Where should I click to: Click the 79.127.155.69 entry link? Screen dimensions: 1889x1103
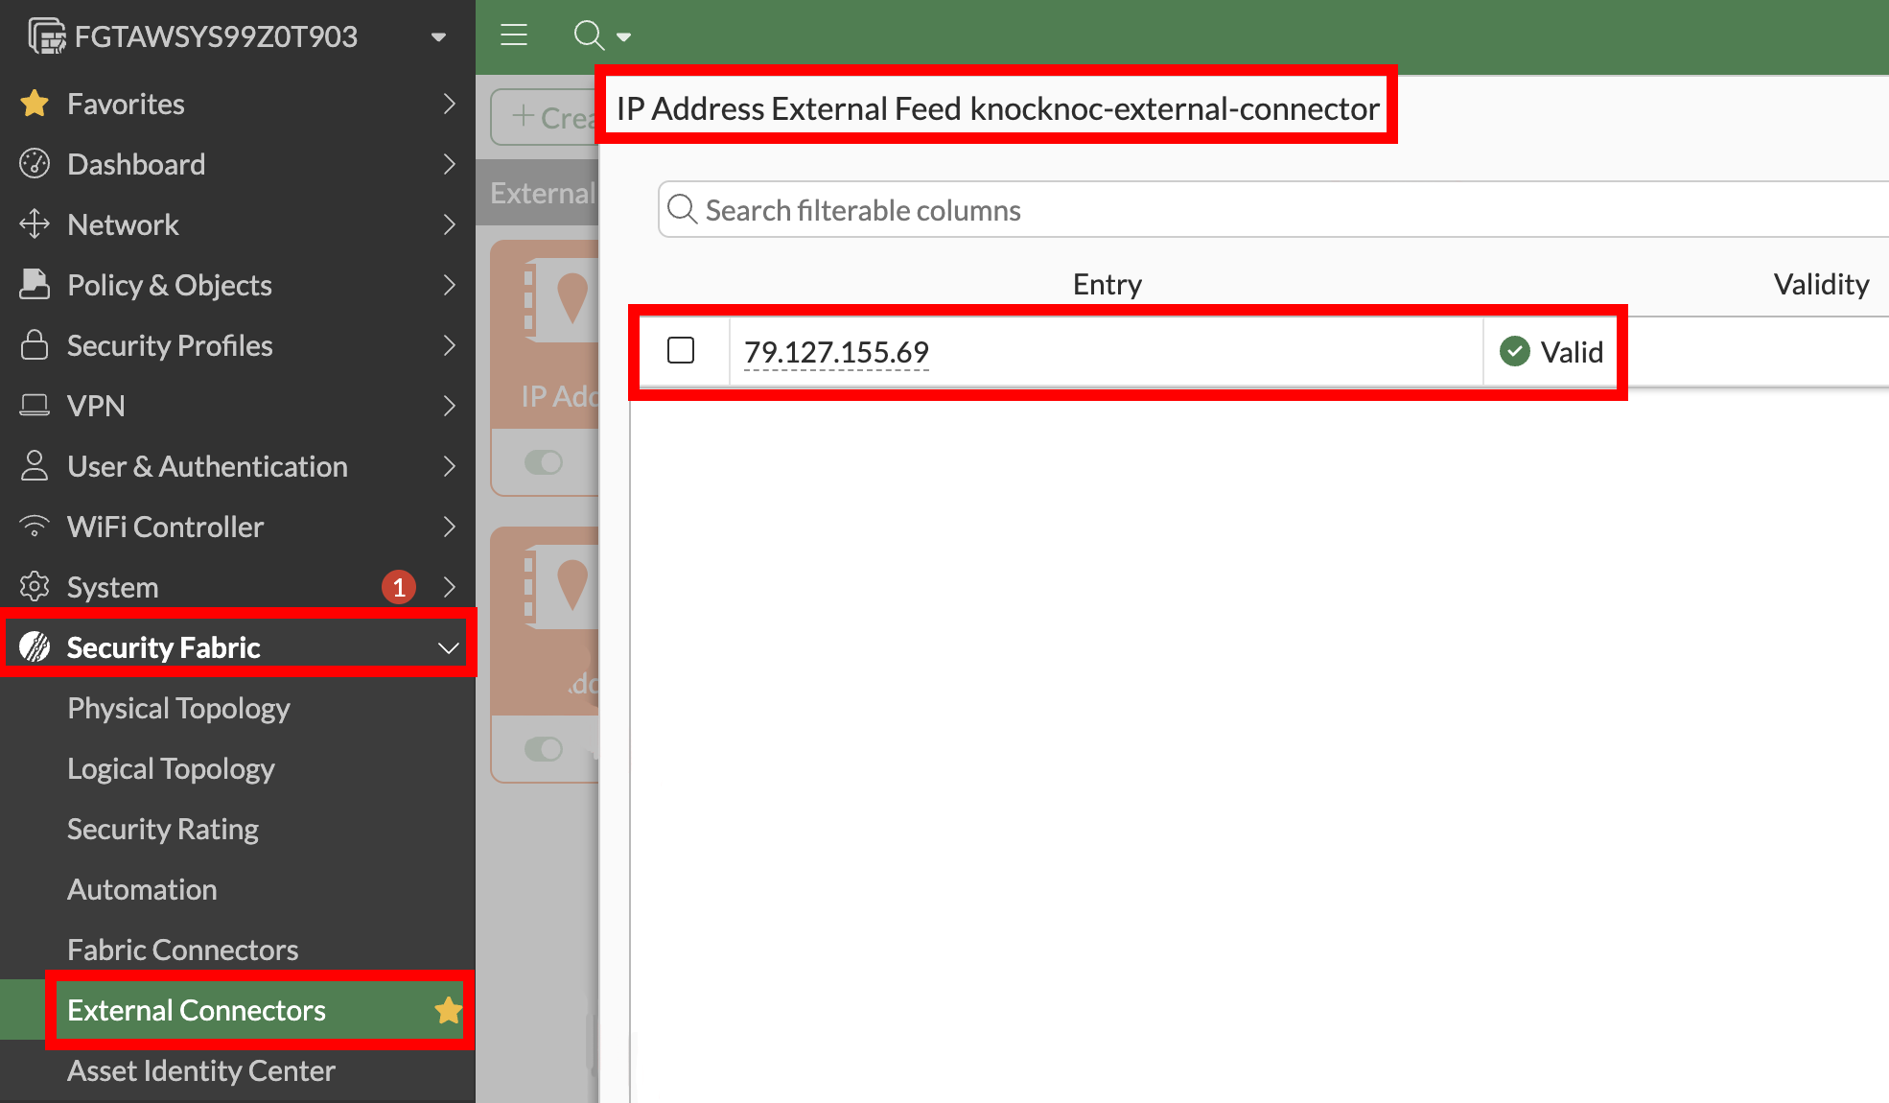[x=836, y=352]
